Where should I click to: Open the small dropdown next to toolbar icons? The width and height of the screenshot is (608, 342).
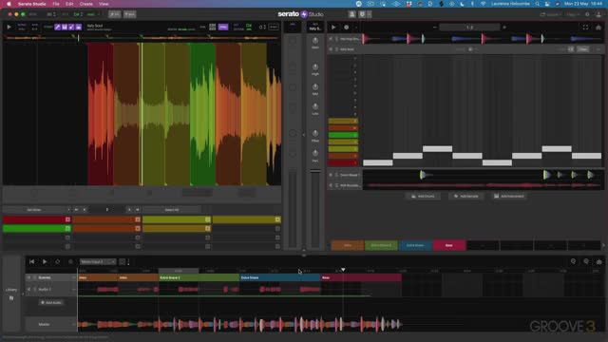point(370,14)
